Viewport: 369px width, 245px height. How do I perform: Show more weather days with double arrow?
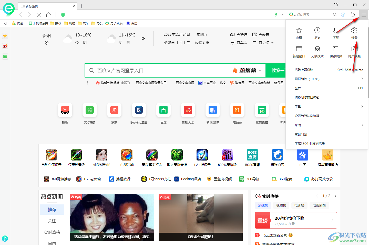coord(143,39)
